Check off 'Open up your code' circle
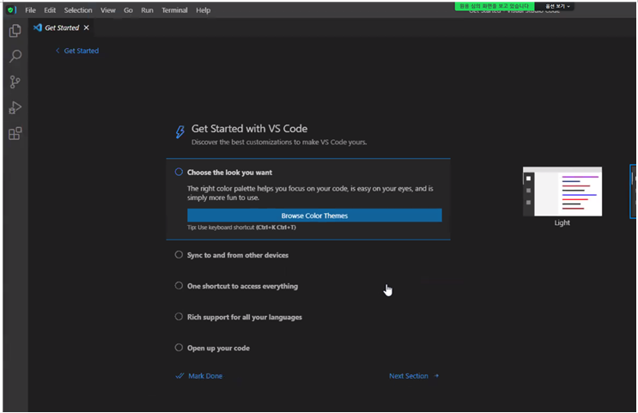Screen dimensions: 638x413 [x=179, y=348]
